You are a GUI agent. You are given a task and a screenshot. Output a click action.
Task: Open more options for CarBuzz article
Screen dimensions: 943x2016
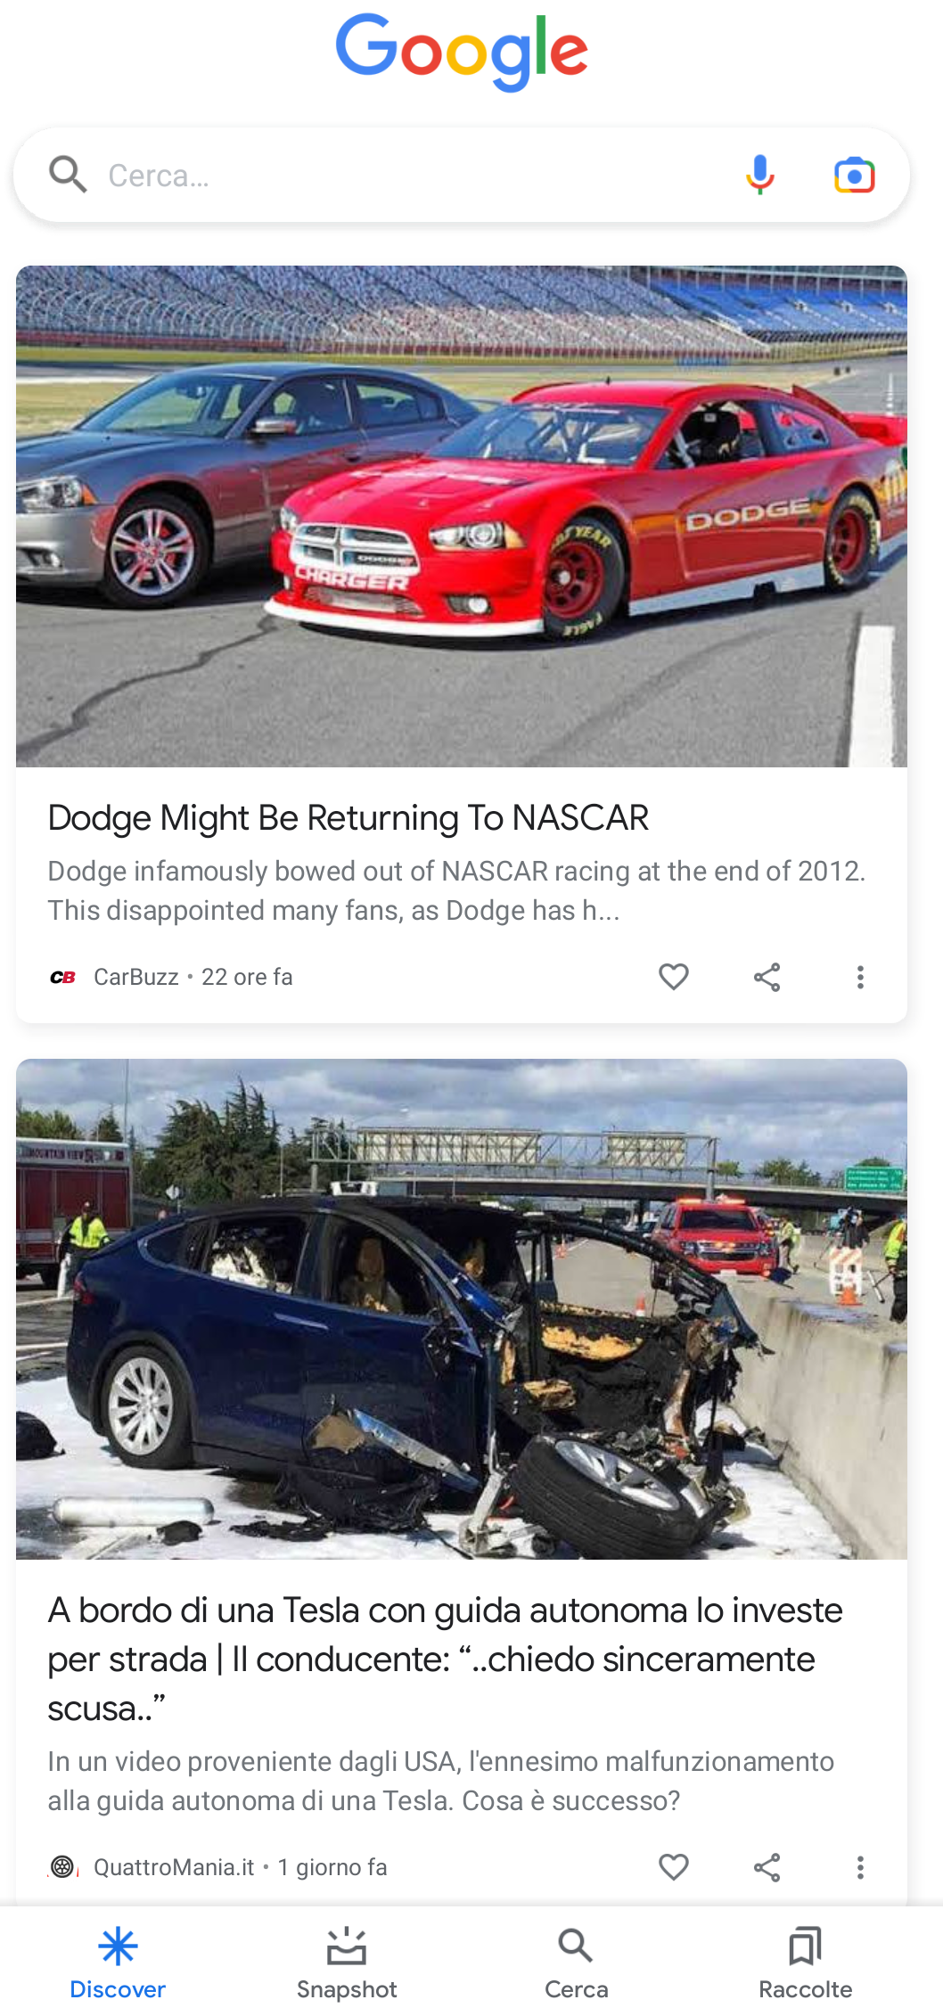860,977
